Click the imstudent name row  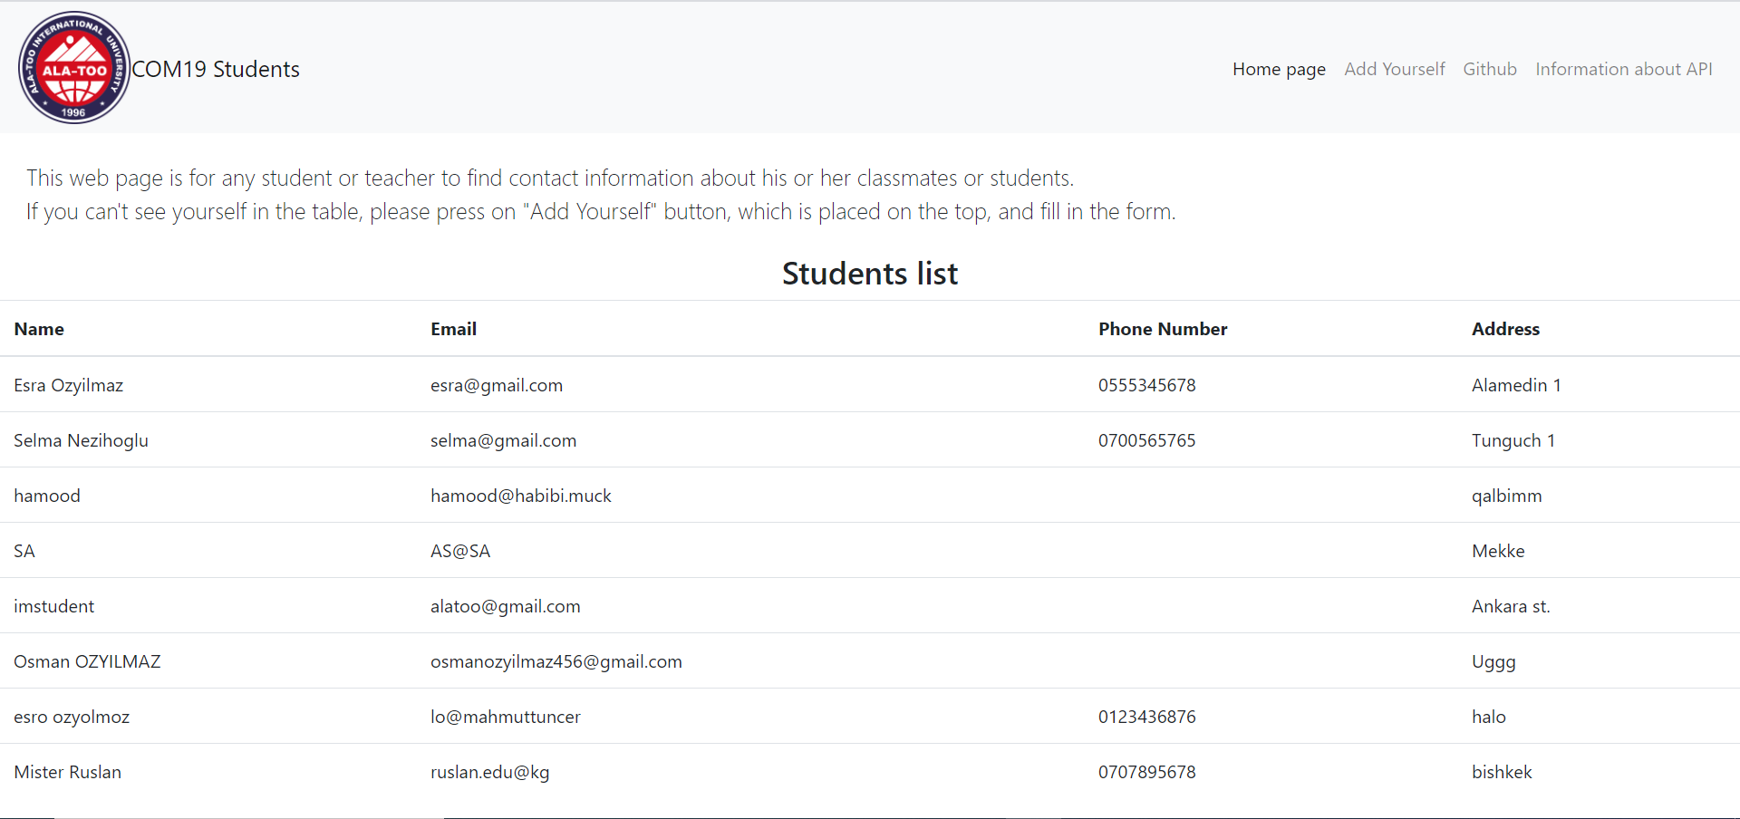tap(54, 607)
